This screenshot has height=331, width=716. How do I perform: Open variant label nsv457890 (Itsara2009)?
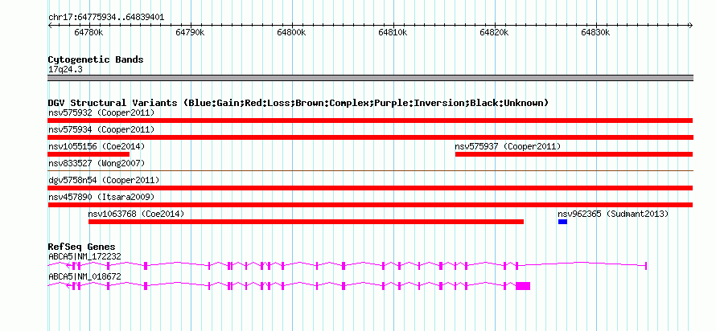coord(101,197)
